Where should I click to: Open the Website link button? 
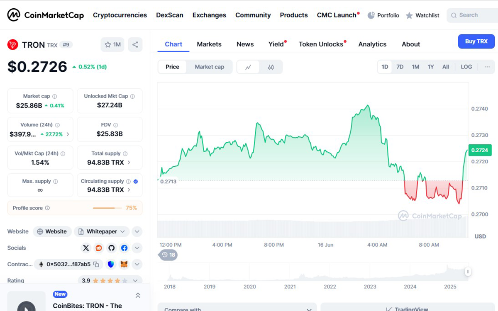pyautogui.click(x=52, y=231)
